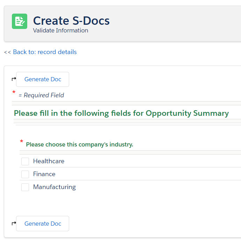Click the Manufacturing option label
This screenshot has height=241, width=241.
(x=54, y=187)
